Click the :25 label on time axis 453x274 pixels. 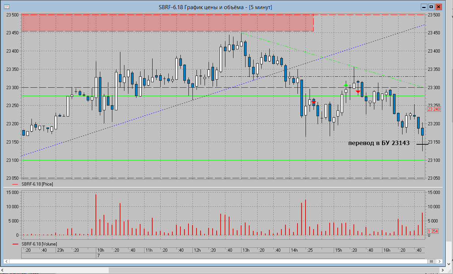tap(310, 250)
